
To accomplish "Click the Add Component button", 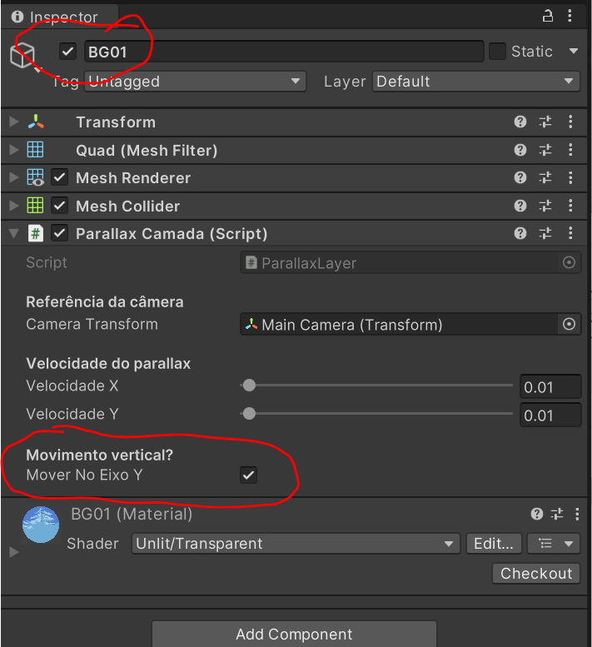I will (x=294, y=635).
